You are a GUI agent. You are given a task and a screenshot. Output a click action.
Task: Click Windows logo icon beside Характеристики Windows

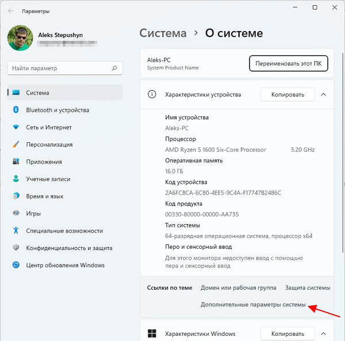coord(152,334)
